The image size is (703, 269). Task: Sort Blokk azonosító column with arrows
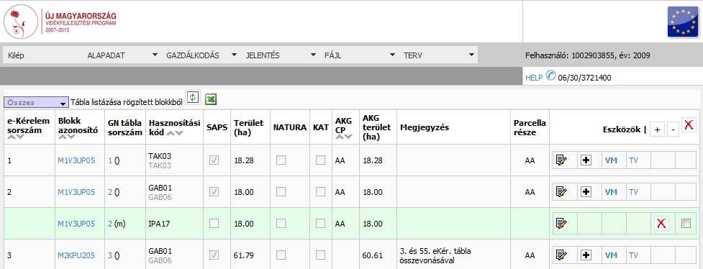click(x=66, y=137)
